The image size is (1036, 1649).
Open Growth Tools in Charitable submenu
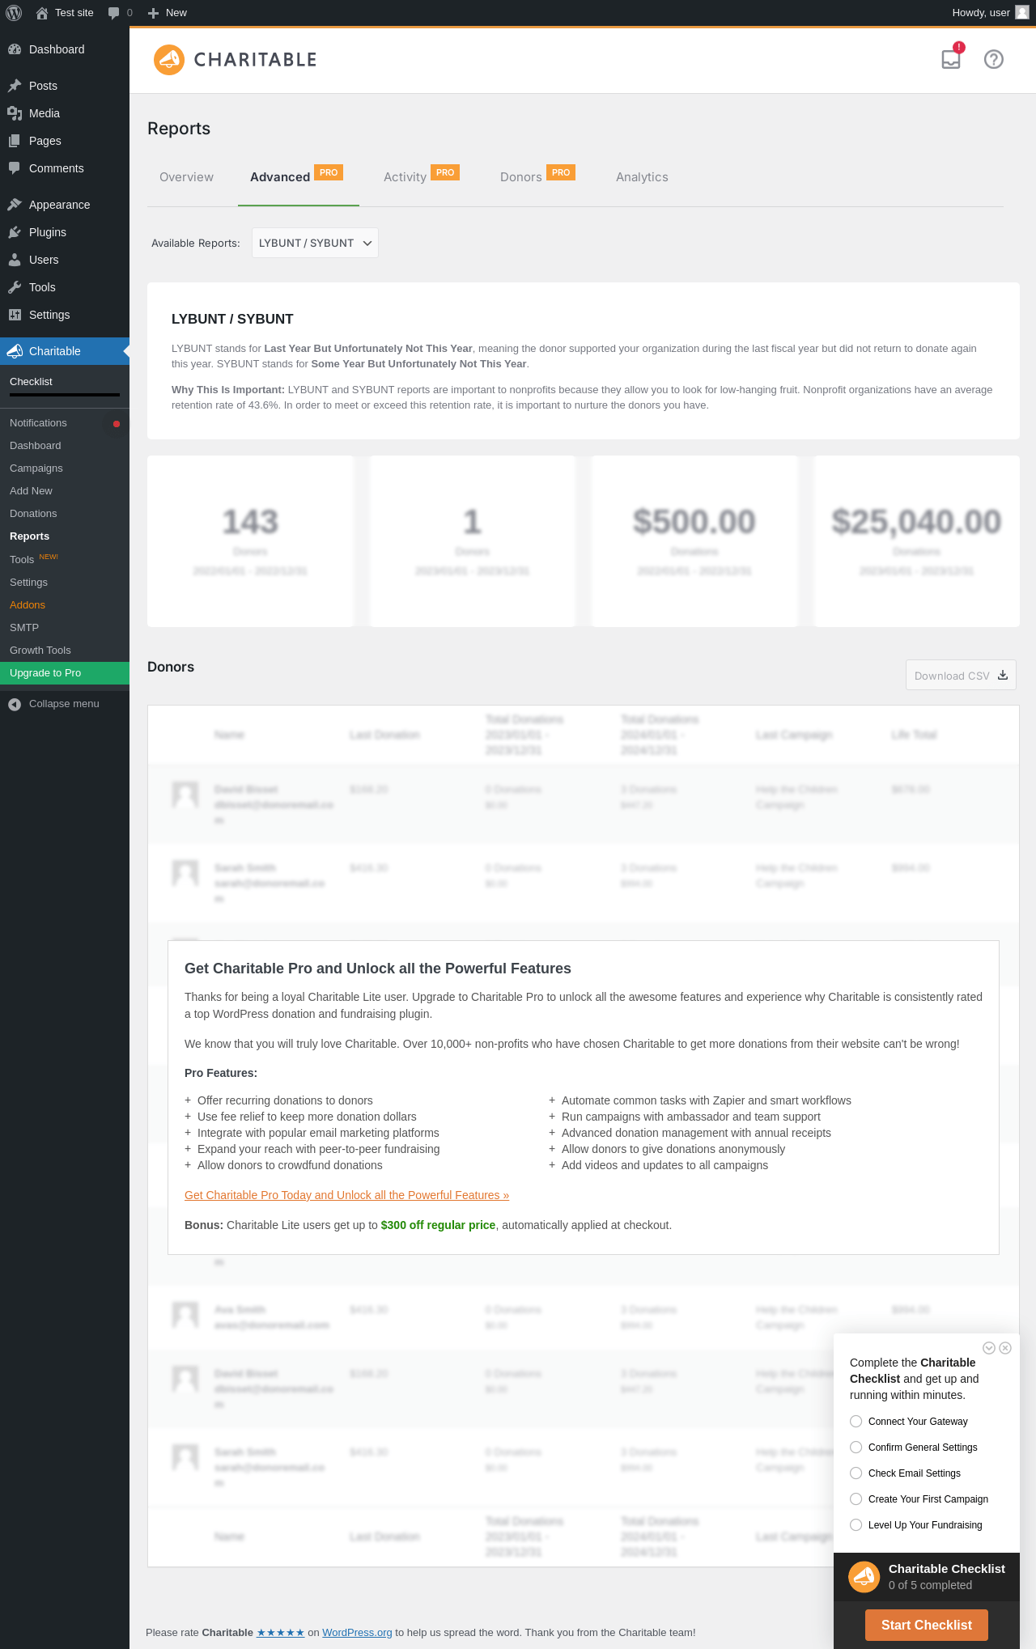click(40, 651)
